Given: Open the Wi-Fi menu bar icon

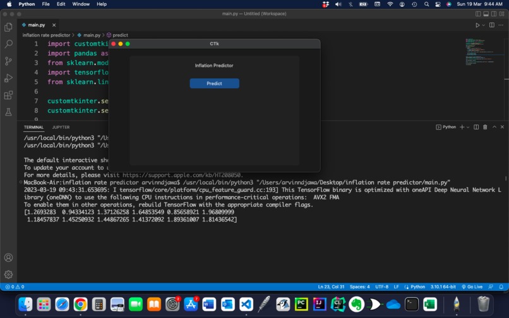Looking at the screenshot, I should click(x=390, y=4).
